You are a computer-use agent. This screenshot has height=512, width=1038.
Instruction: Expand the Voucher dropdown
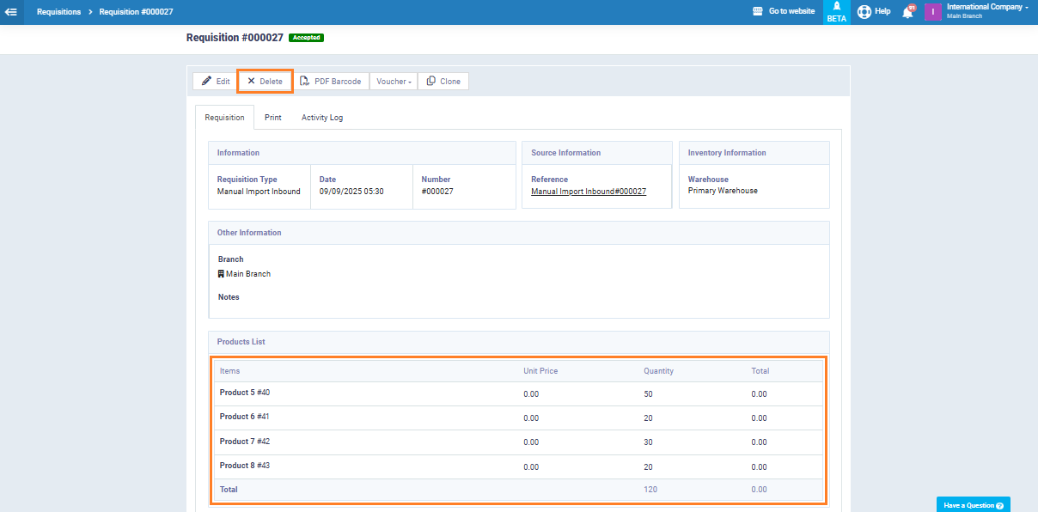[x=394, y=82]
